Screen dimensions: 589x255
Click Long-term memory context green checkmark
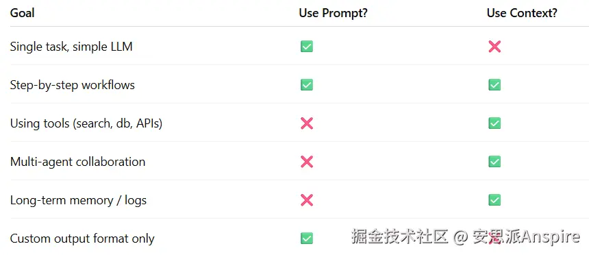pos(494,200)
